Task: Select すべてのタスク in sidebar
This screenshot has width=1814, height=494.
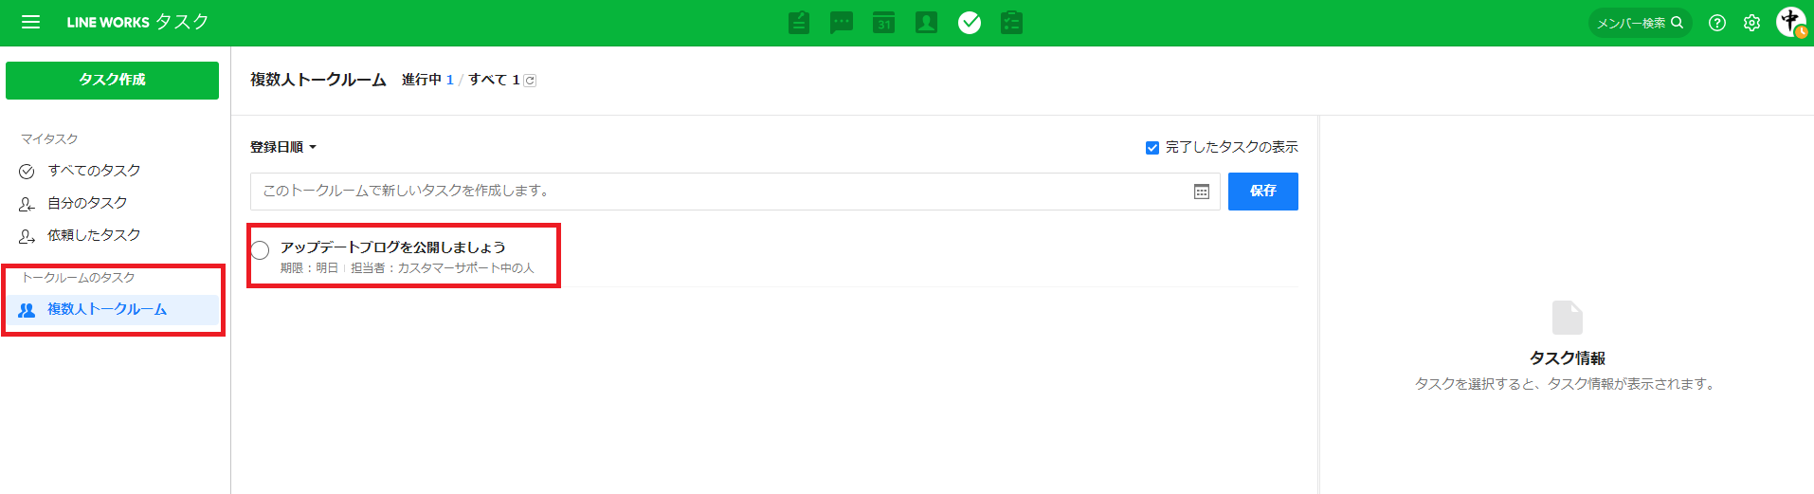Action: tap(94, 171)
